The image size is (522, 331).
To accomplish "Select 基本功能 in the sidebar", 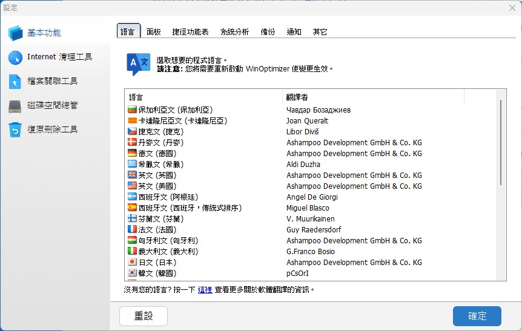I will [x=44, y=33].
